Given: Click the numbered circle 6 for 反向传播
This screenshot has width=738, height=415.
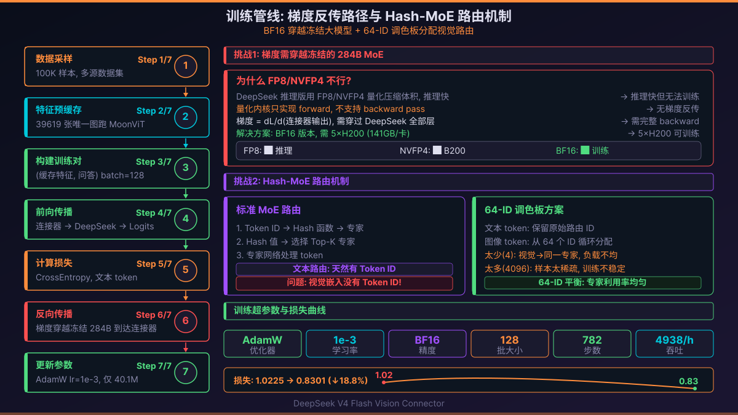Looking at the screenshot, I should [x=186, y=321].
